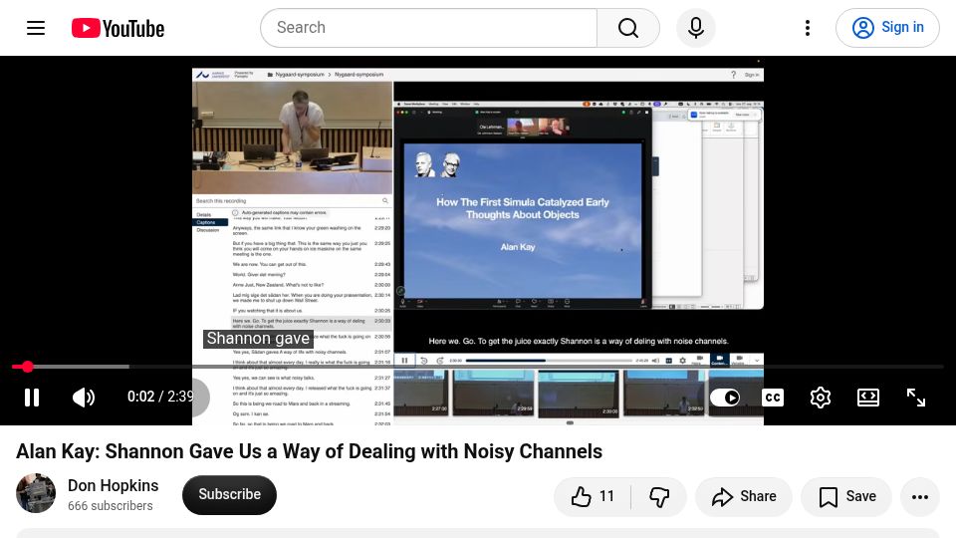Dislike the video with thumbs down
This screenshot has height=538, width=956.
(659, 496)
